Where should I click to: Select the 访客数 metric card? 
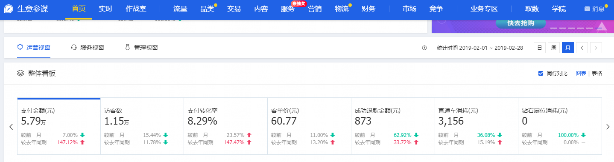tap(142, 126)
